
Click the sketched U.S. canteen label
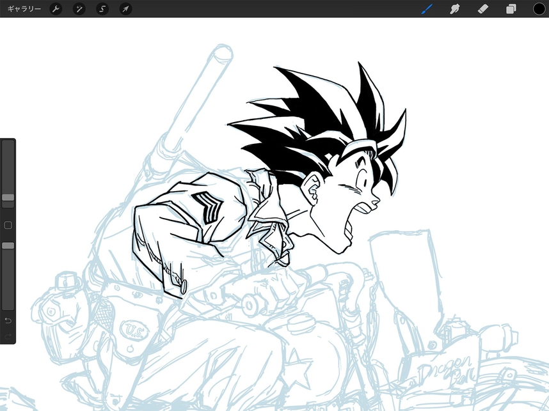click(x=132, y=330)
